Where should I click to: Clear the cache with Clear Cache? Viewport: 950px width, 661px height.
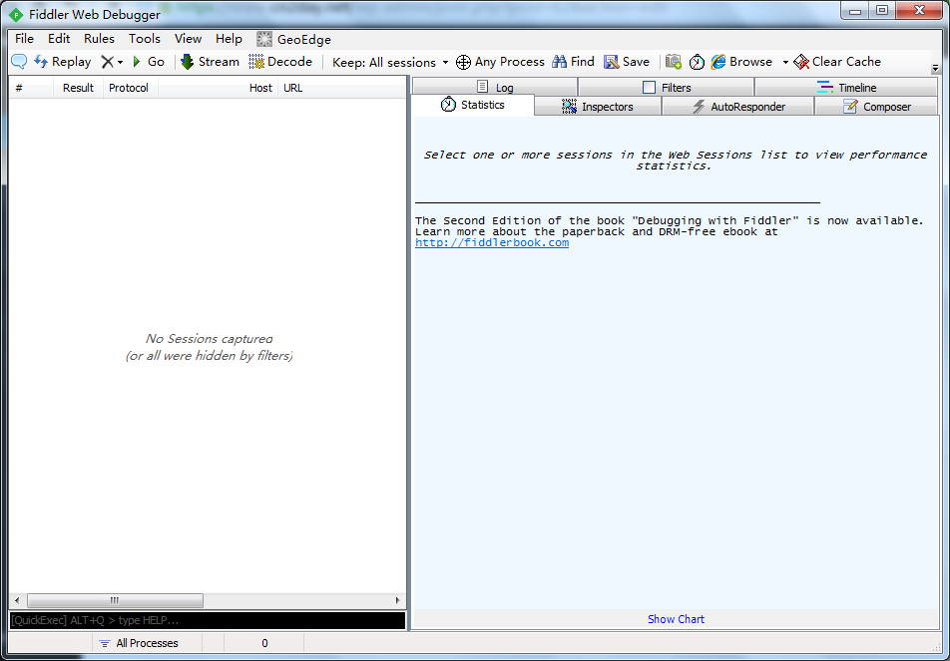click(x=836, y=62)
